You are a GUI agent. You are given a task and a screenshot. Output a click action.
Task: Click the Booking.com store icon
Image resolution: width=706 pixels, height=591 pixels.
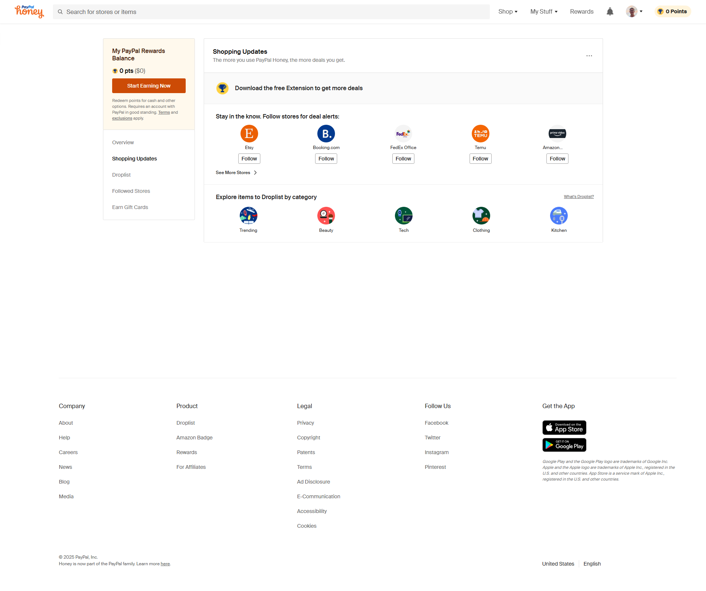(x=326, y=134)
